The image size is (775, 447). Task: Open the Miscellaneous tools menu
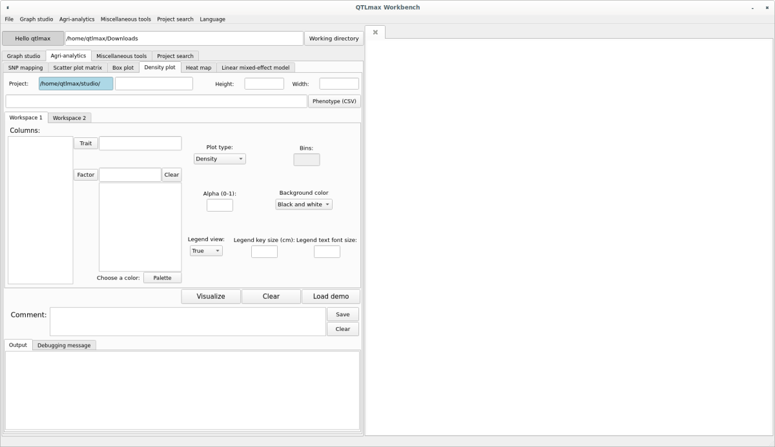click(x=126, y=19)
